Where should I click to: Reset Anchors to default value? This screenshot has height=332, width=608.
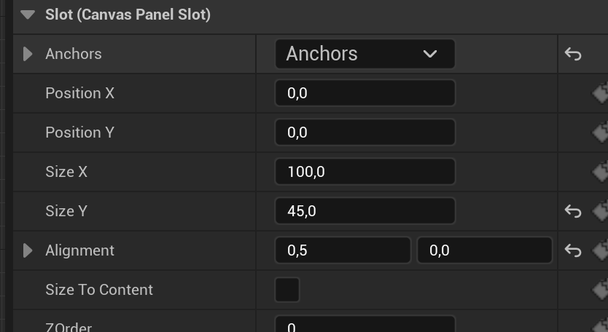tap(573, 54)
